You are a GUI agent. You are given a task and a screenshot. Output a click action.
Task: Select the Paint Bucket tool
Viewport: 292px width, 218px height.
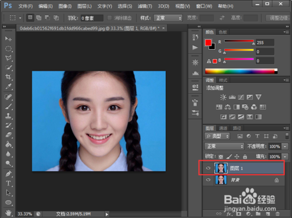click(x=8, y=144)
